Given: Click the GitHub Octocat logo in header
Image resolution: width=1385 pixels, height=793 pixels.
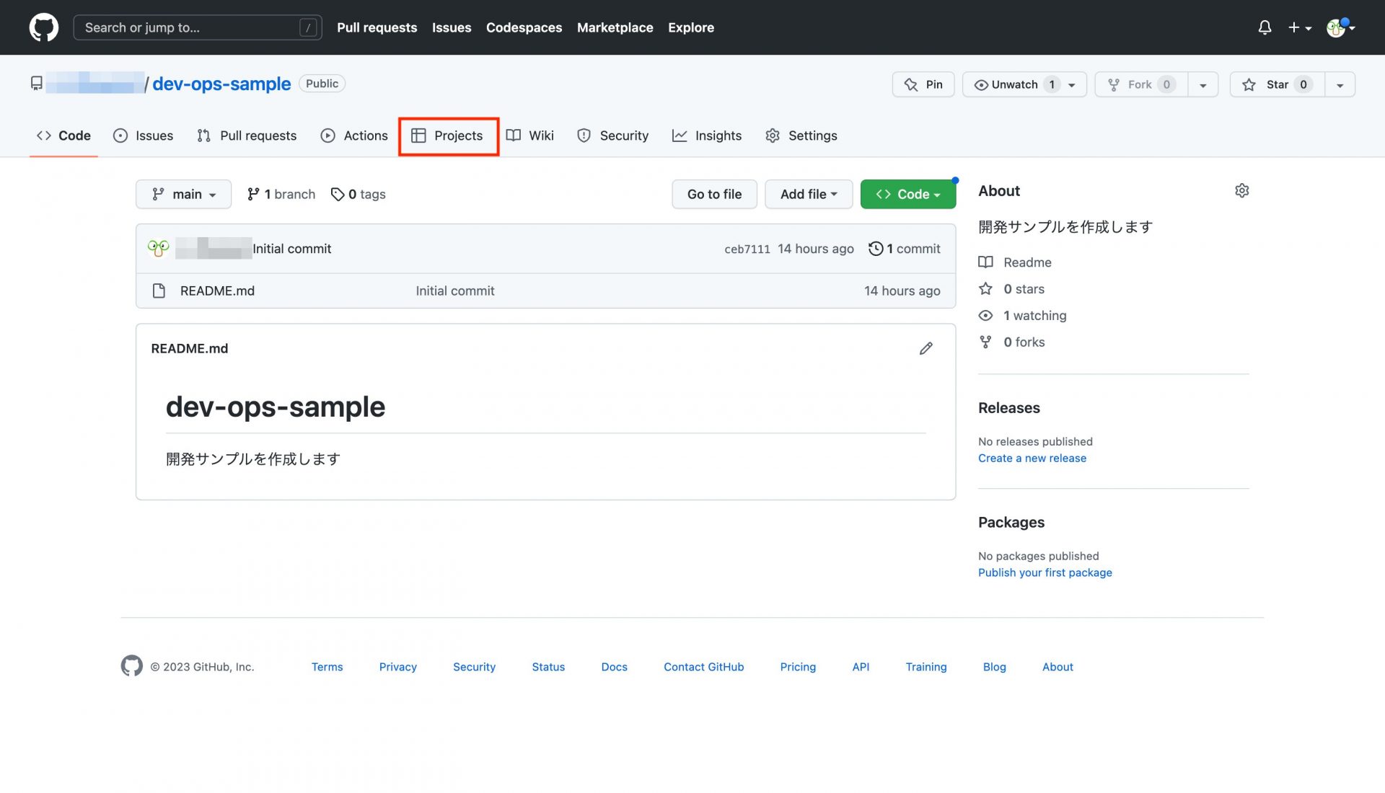Looking at the screenshot, I should pyautogui.click(x=43, y=27).
